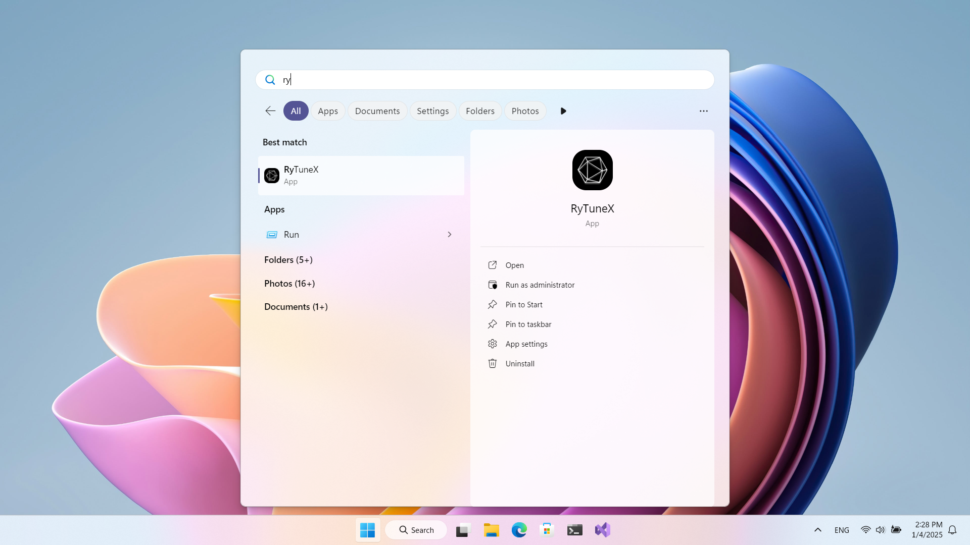Expand Documents (1+) results
Viewport: 970px width, 545px height.
point(296,307)
